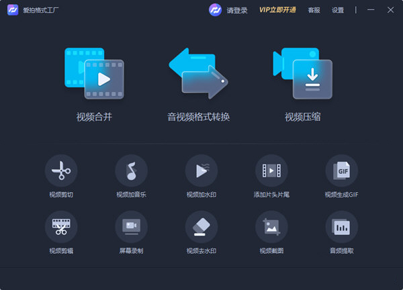Select the 视频剪切 scissors icon
The image size is (403, 290).
click(x=61, y=171)
